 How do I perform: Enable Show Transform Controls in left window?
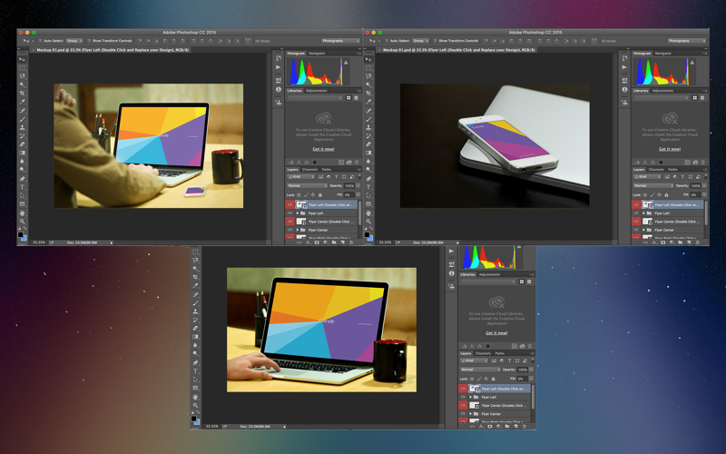[x=89, y=41]
